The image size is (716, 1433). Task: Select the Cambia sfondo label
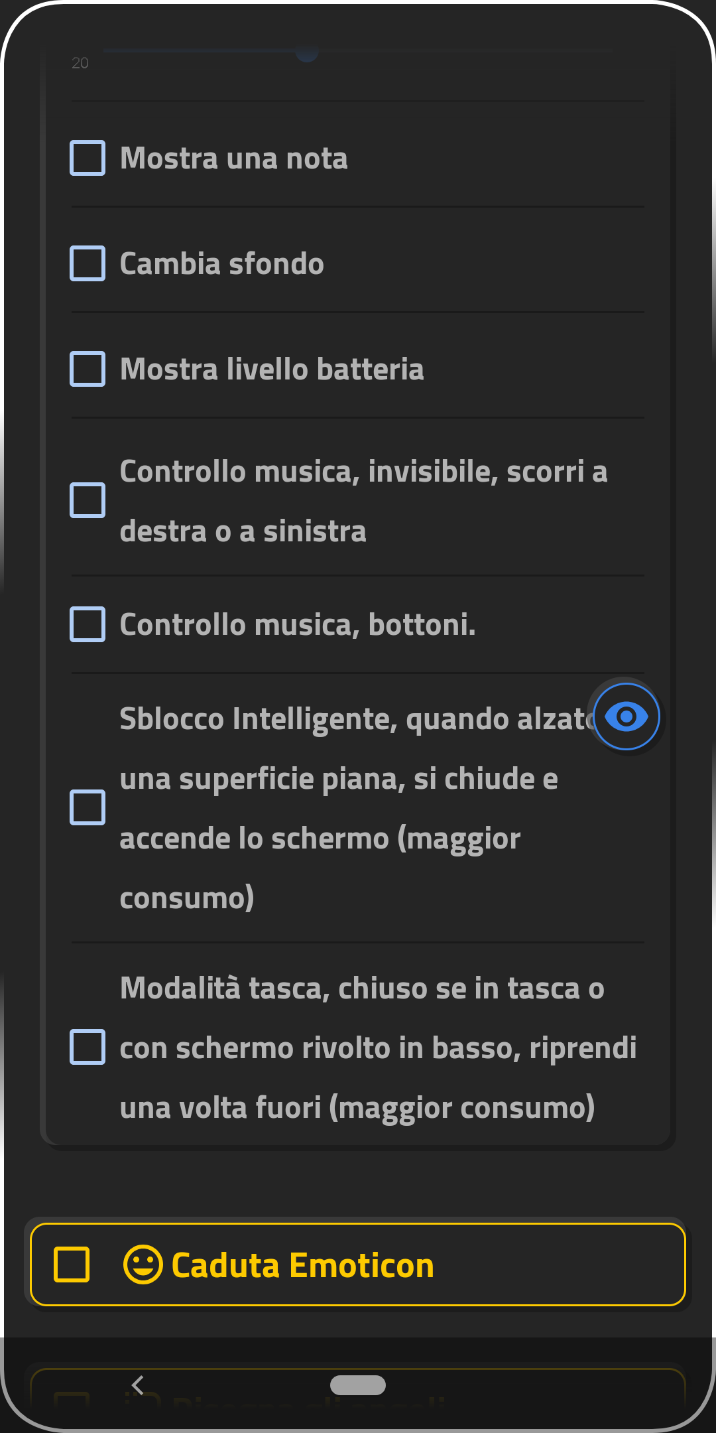coord(222,264)
